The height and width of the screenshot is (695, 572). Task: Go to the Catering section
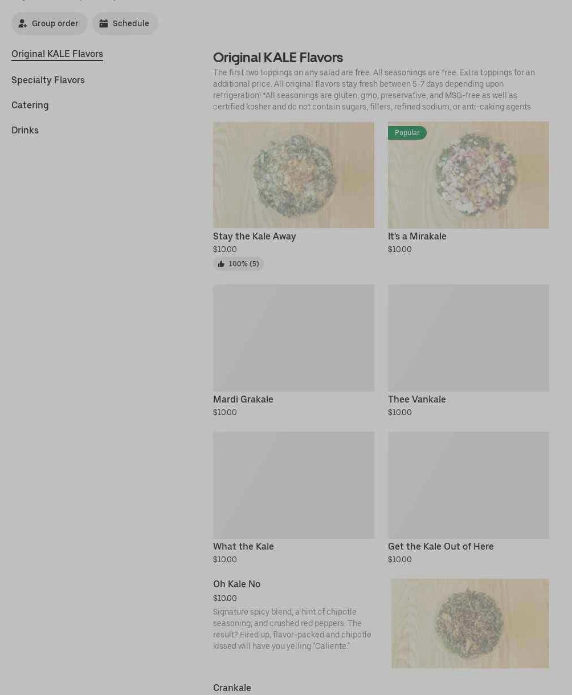point(30,105)
